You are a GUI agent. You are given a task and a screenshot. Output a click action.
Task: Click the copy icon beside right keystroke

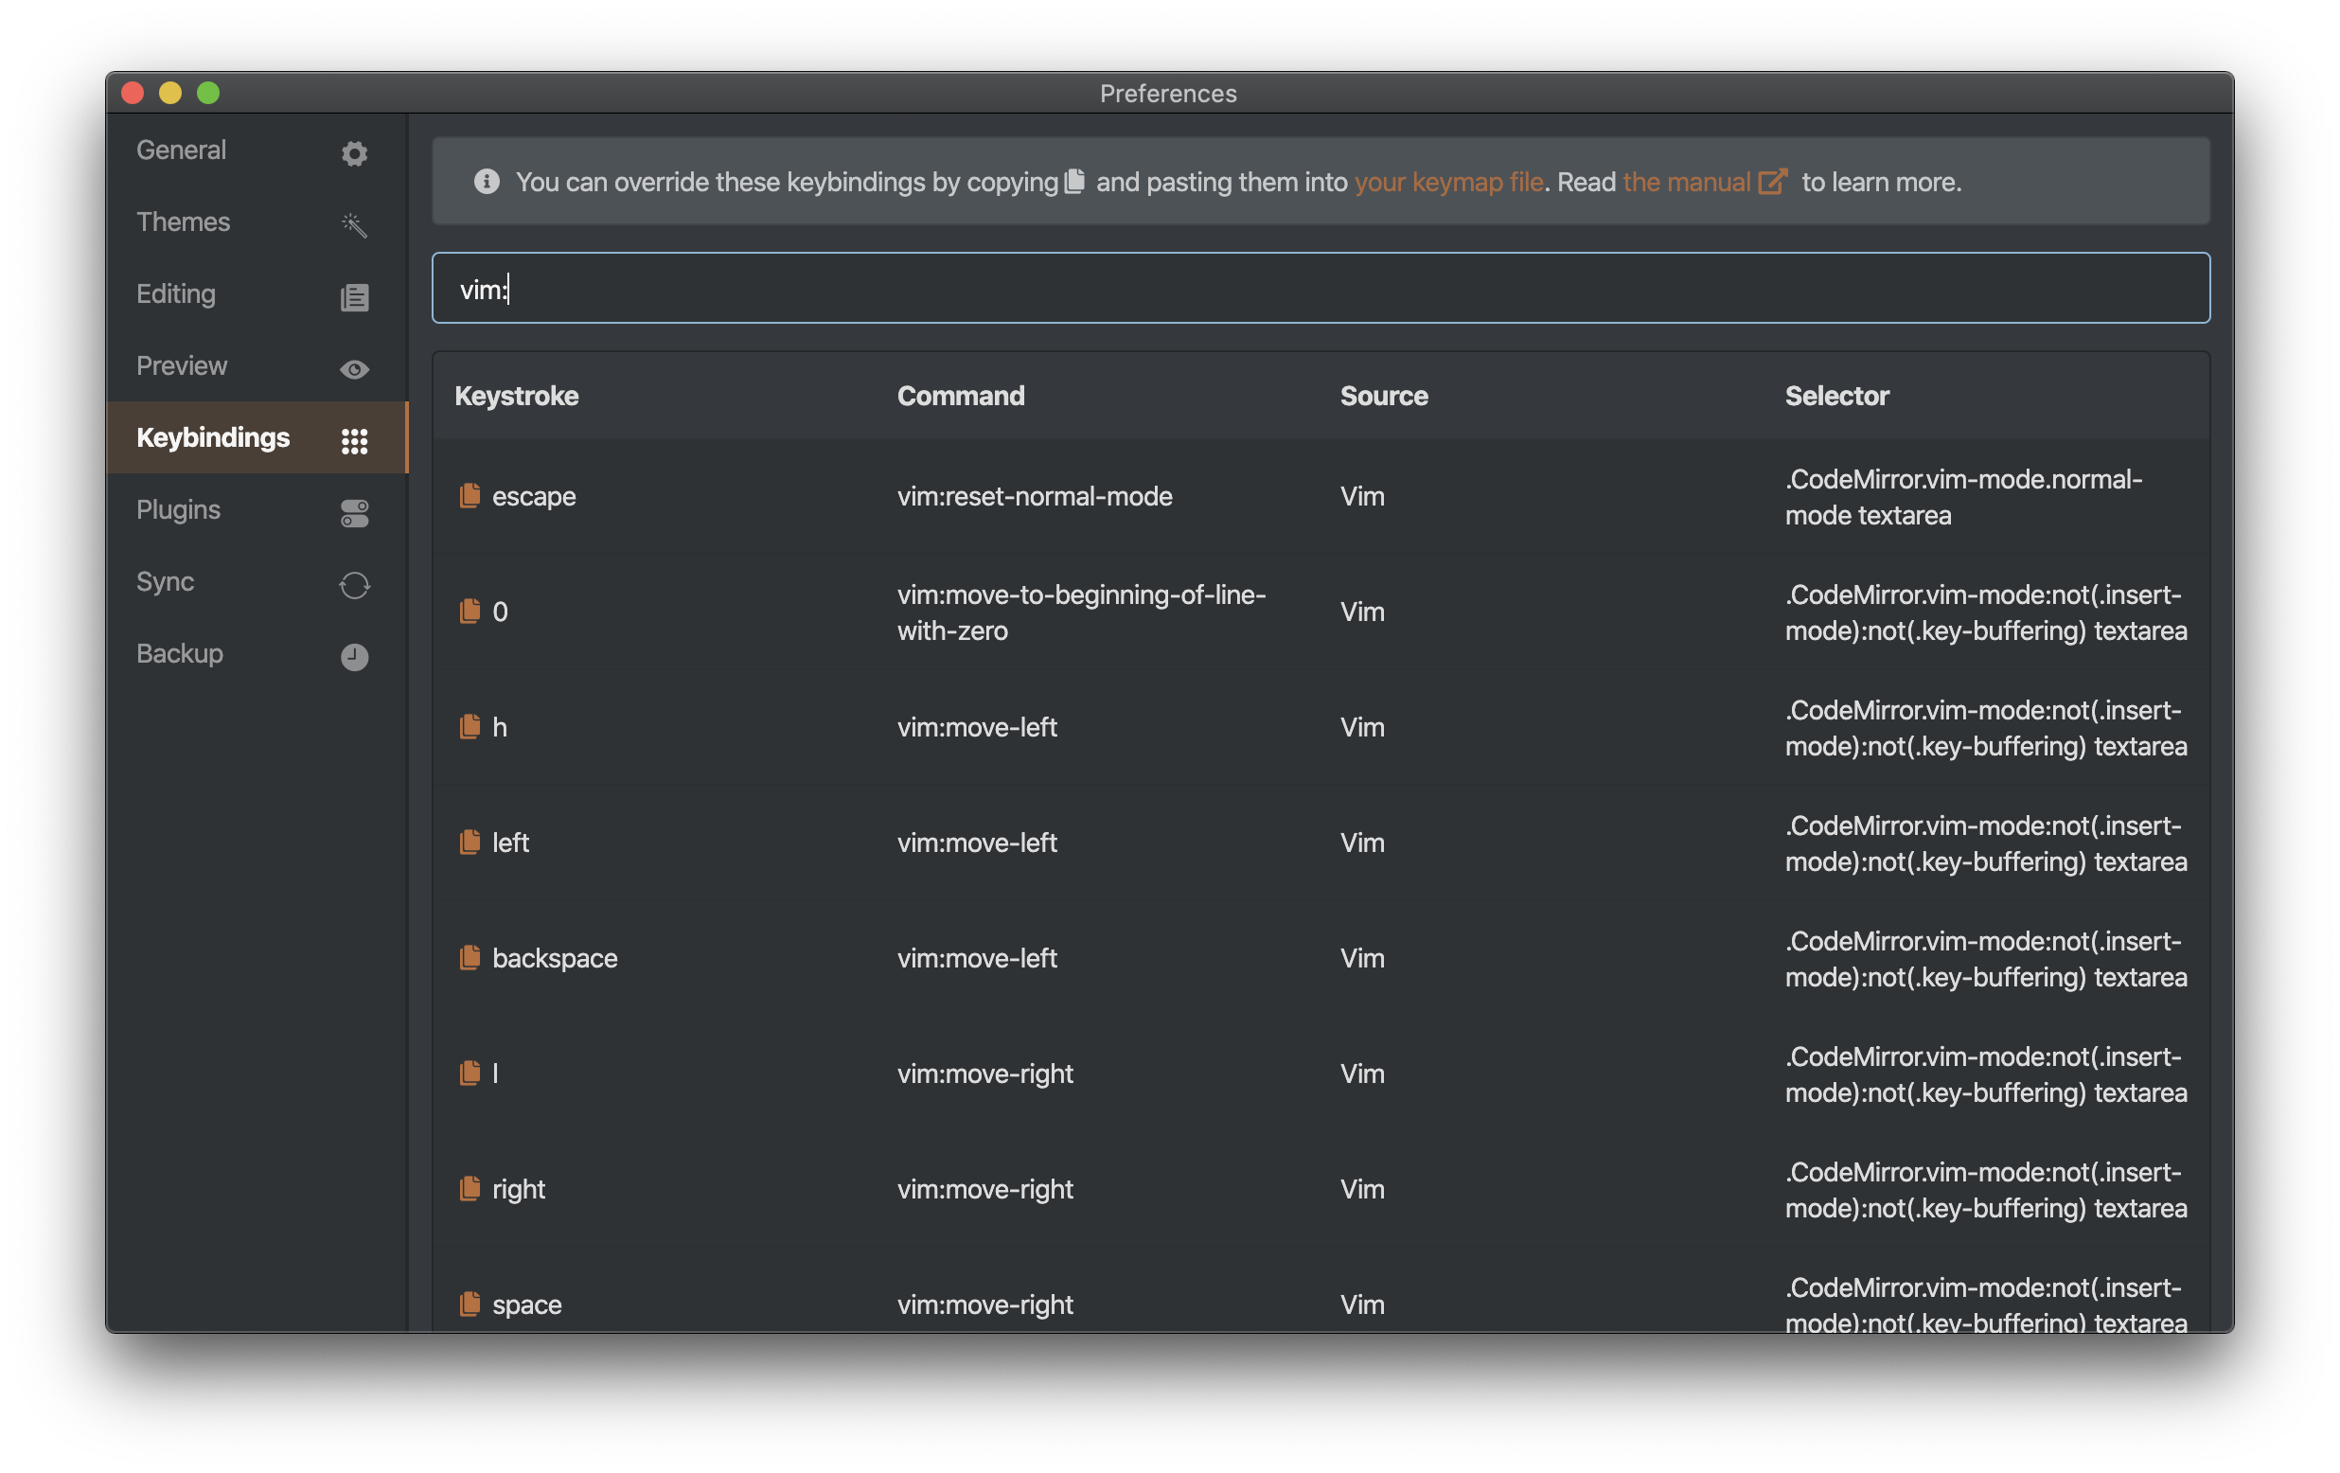pos(470,1188)
